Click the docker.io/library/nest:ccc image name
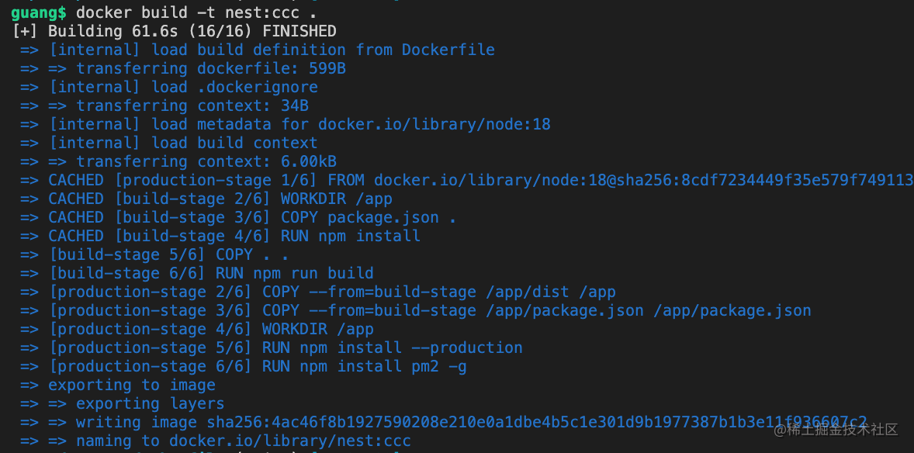Screen dimensions: 914x453 coord(289,441)
